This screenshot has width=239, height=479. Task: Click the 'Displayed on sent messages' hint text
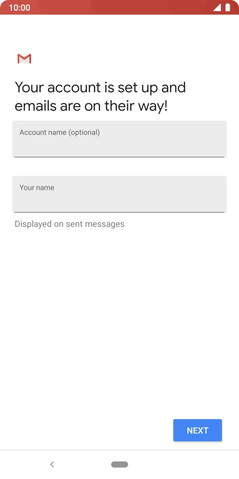(69, 224)
